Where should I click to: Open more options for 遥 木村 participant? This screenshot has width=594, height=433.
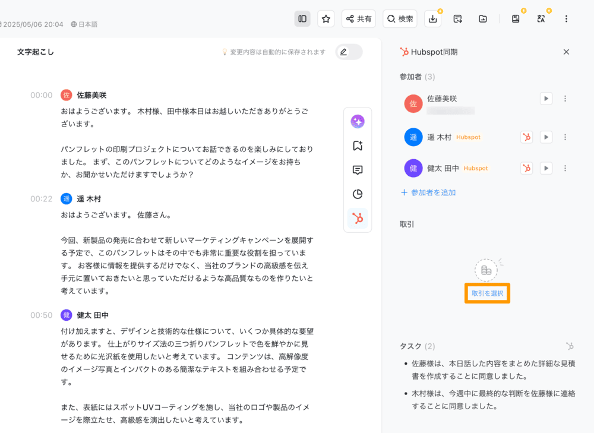point(565,137)
